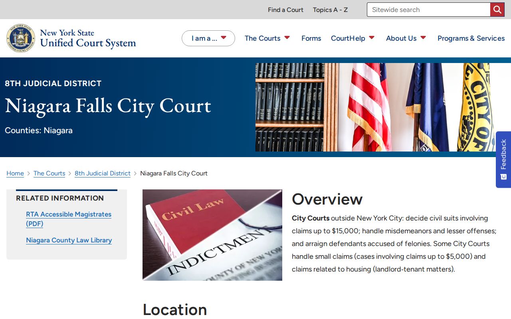Click the Niagara Falls City Court heading
Screen dimensions: 511x319
108,106
